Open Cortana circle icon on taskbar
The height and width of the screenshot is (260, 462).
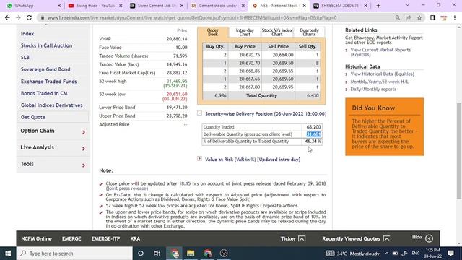pos(141,253)
